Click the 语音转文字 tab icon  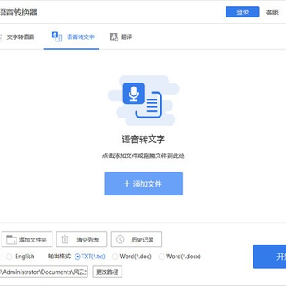coord(56,37)
